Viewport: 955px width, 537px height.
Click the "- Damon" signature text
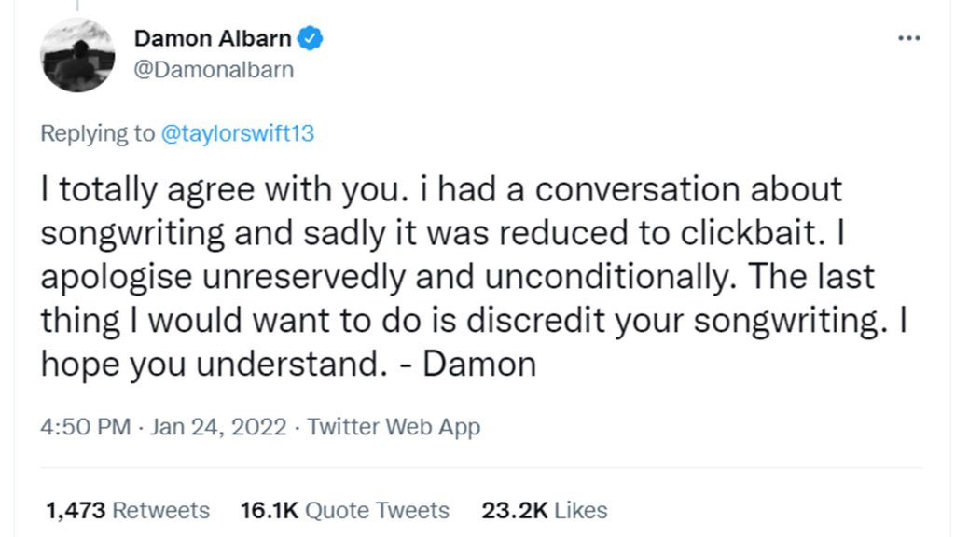tap(479, 364)
